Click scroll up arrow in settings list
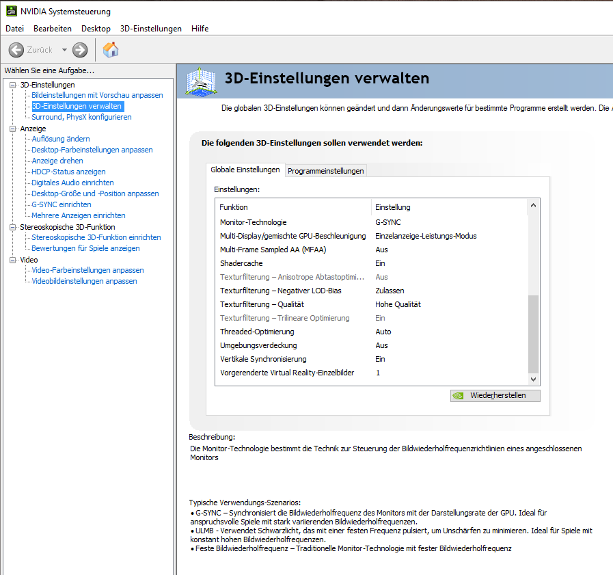The image size is (613, 575). tap(533, 205)
